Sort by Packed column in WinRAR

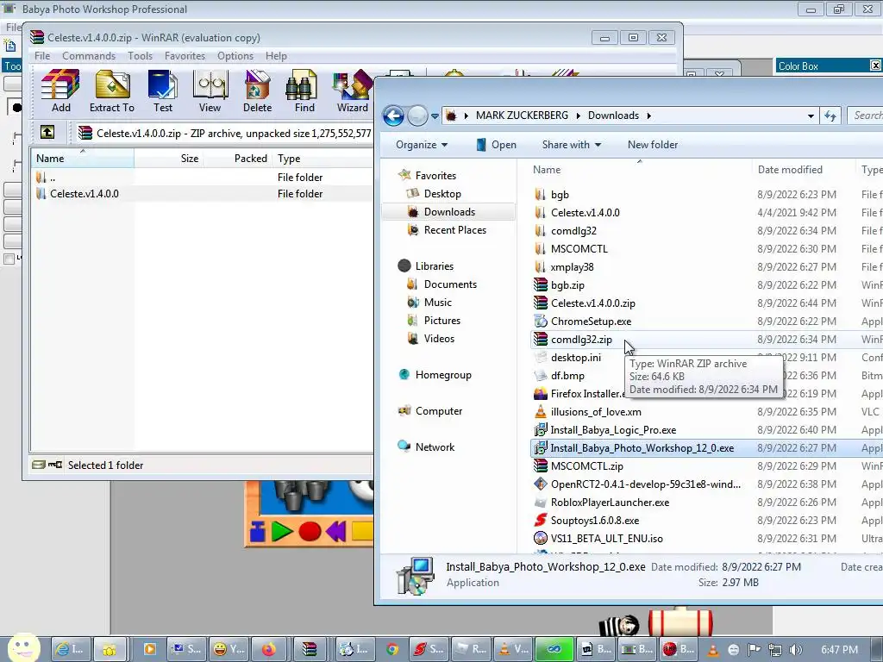237,159
